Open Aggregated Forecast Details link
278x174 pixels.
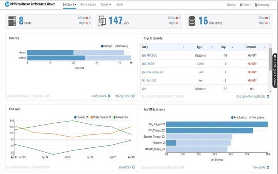tap(251, 96)
